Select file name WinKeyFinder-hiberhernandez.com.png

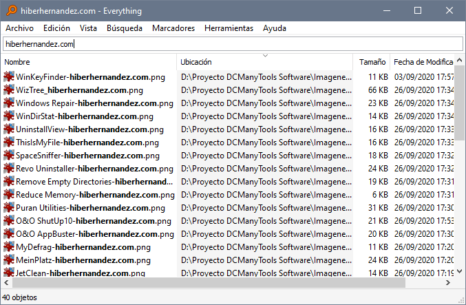click(x=90, y=77)
